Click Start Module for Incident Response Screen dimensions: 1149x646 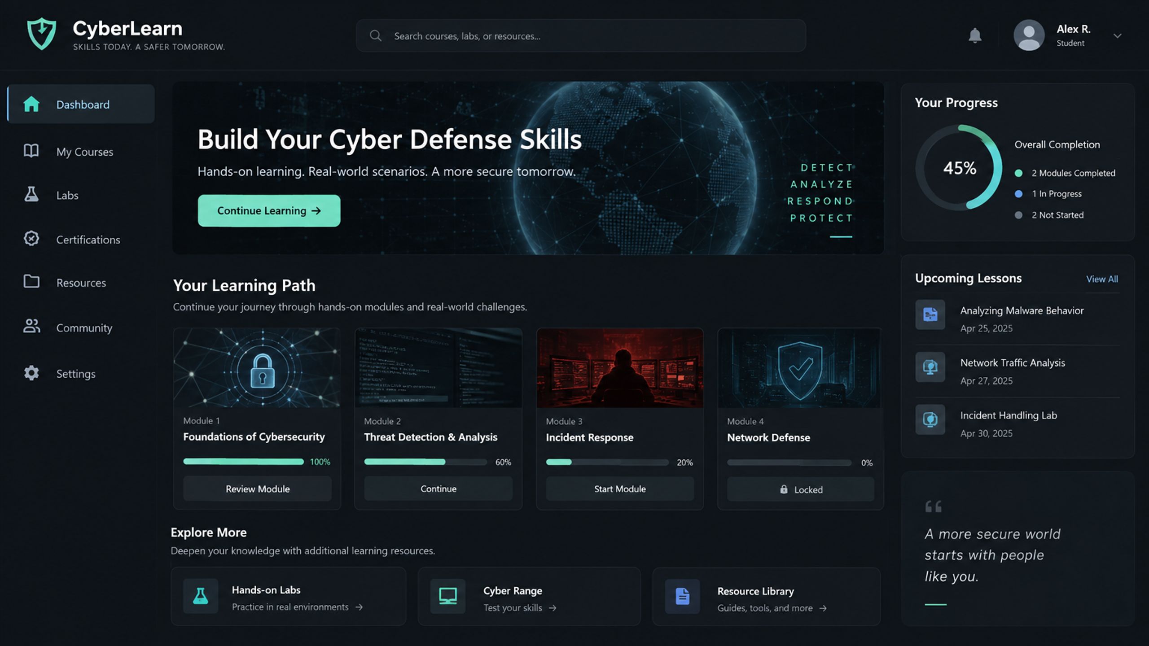pos(620,489)
